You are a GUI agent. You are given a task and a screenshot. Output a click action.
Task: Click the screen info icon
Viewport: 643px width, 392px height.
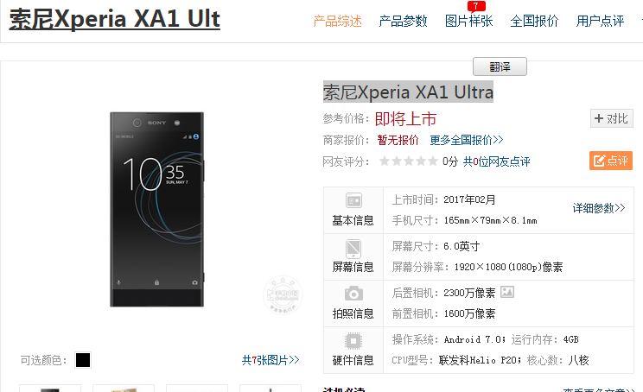tap(353, 248)
